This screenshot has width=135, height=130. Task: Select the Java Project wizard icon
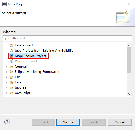11,45
